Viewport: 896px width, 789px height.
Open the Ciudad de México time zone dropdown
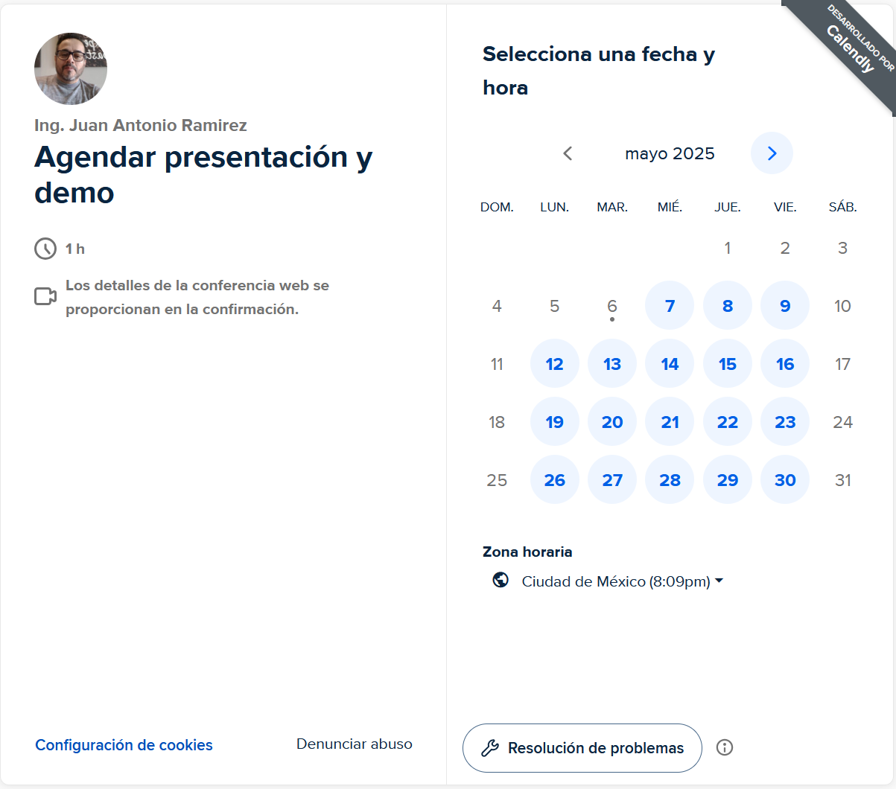(623, 581)
